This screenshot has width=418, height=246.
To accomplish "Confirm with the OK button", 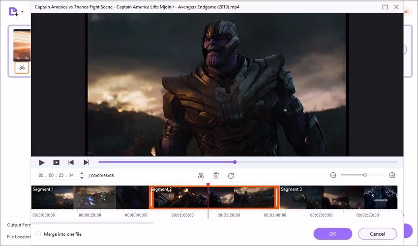I will 333,234.
